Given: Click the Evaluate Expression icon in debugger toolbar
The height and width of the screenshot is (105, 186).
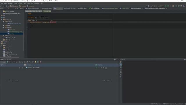Looking at the screenshot, I should (x=33, y=62).
